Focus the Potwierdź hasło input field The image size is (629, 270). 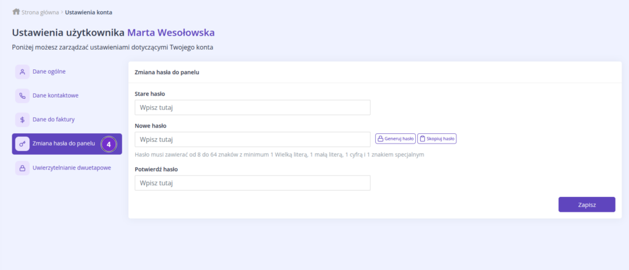point(252,183)
